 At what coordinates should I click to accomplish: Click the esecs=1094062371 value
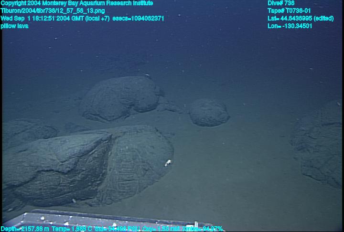(x=138, y=19)
